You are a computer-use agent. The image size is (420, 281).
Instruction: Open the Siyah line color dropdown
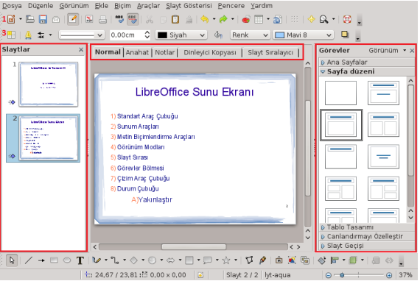click(181, 35)
